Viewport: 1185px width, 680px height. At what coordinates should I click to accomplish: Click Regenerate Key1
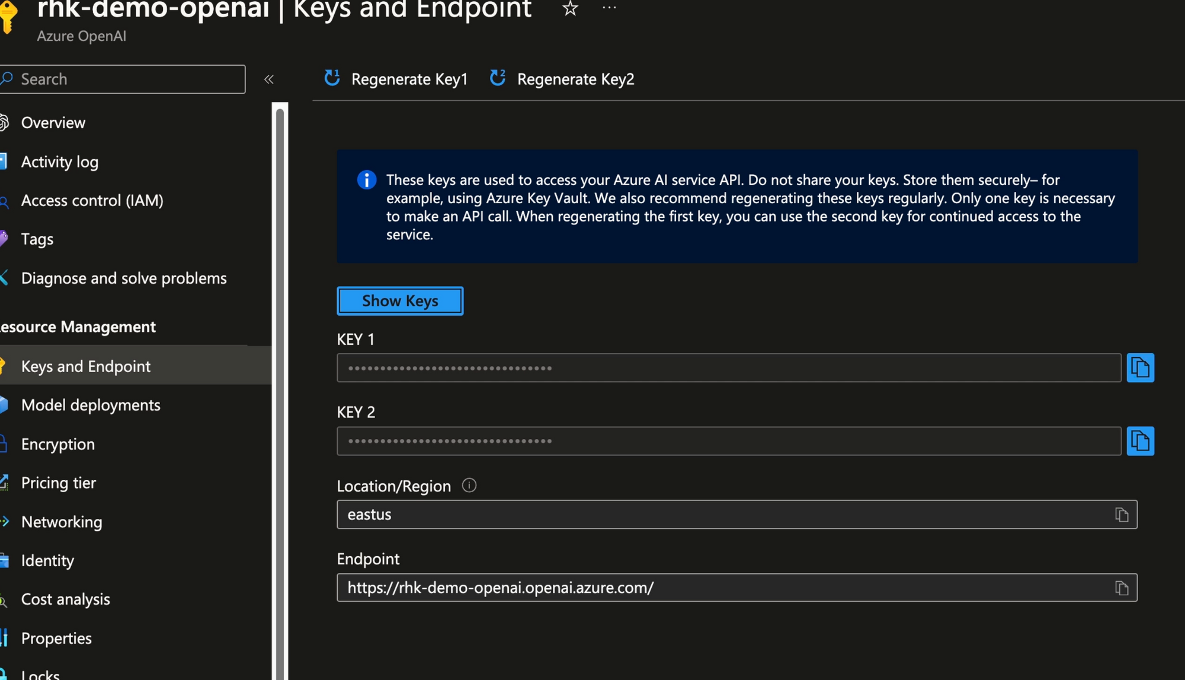click(x=396, y=79)
